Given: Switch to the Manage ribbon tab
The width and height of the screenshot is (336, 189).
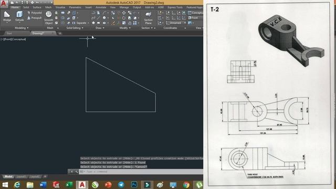Looking at the screenshot, I should (124, 7).
